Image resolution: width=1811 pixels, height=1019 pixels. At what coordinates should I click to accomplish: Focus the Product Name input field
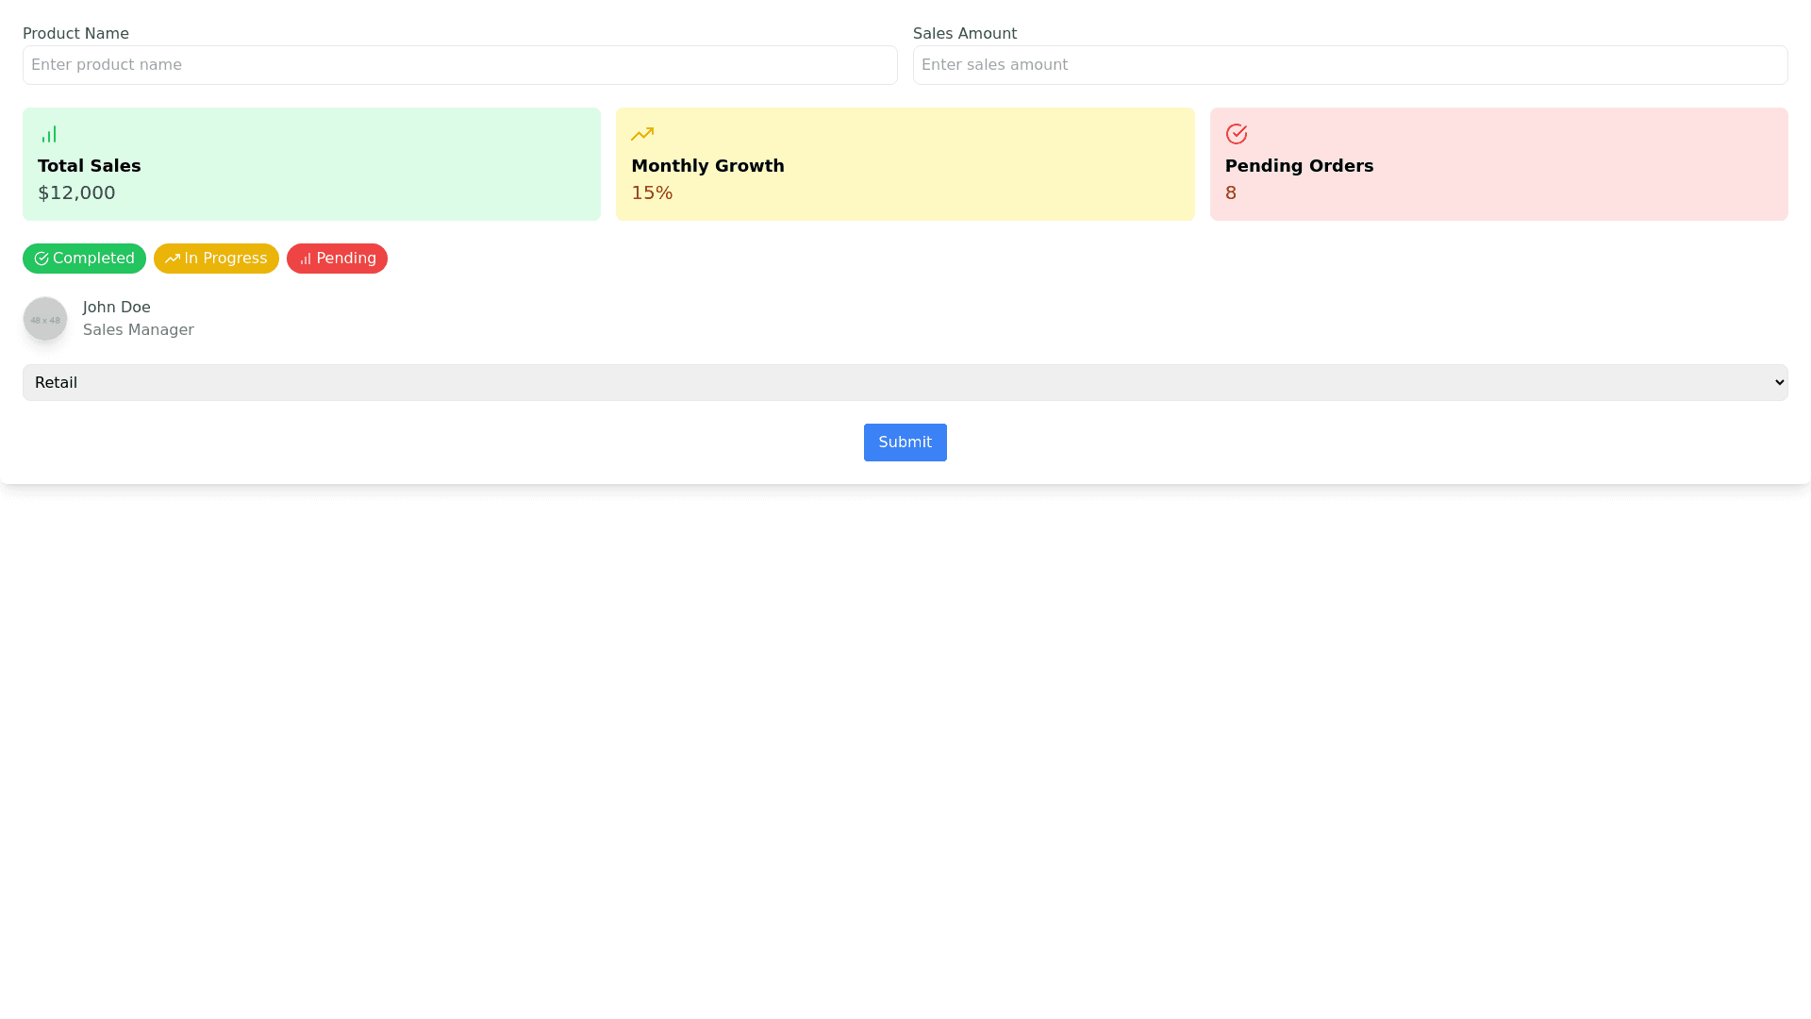pos(459,65)
